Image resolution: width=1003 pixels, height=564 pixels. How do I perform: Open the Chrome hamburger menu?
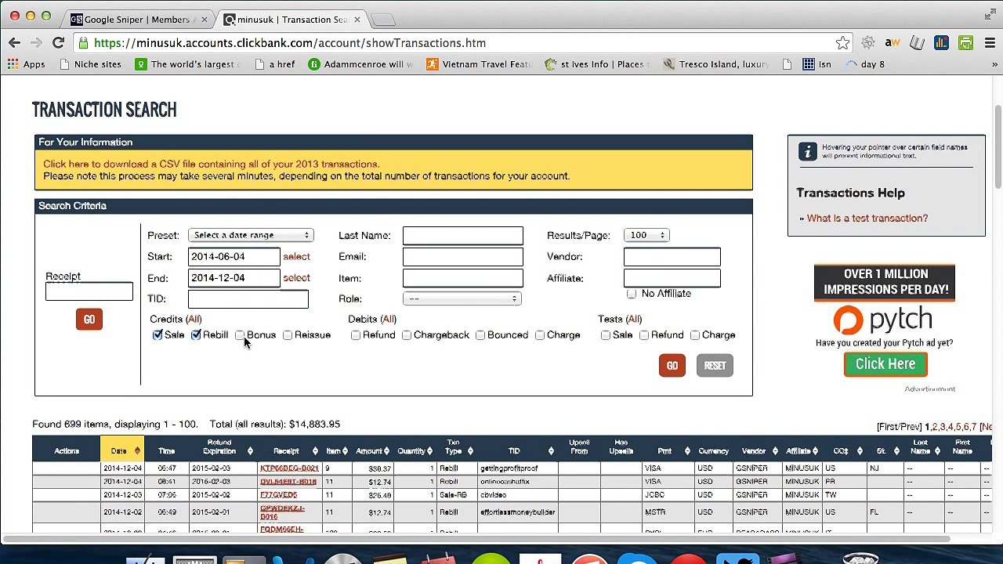(990, 43)
